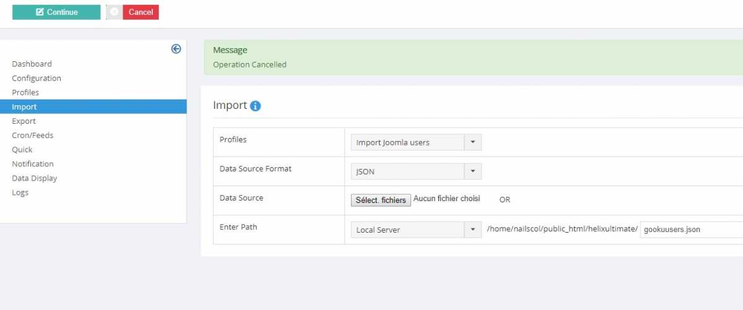743x310 pixels.
Task: Click the Import info icon
Action: [x=255, y=106]
